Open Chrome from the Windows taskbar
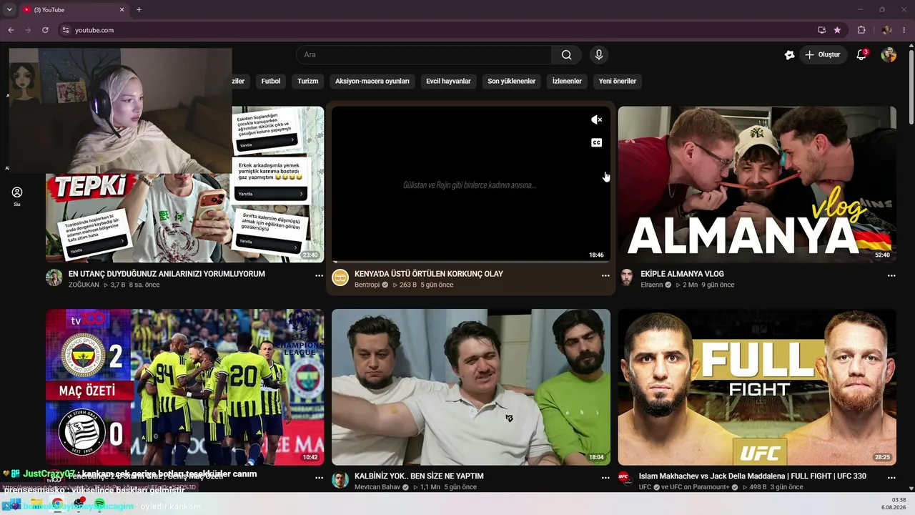915x515 pixels. pos(58,504)
